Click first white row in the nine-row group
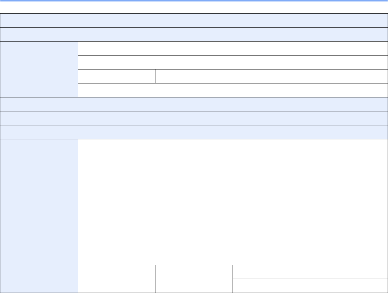388x293 pixels. (x=233, y=146)
